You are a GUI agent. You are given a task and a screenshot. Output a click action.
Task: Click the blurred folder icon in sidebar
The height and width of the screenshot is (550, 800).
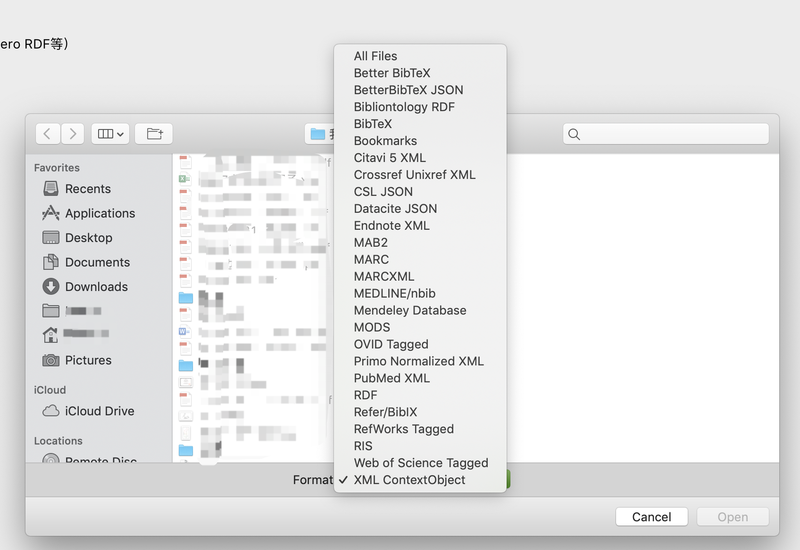click(x=51, y=311)
